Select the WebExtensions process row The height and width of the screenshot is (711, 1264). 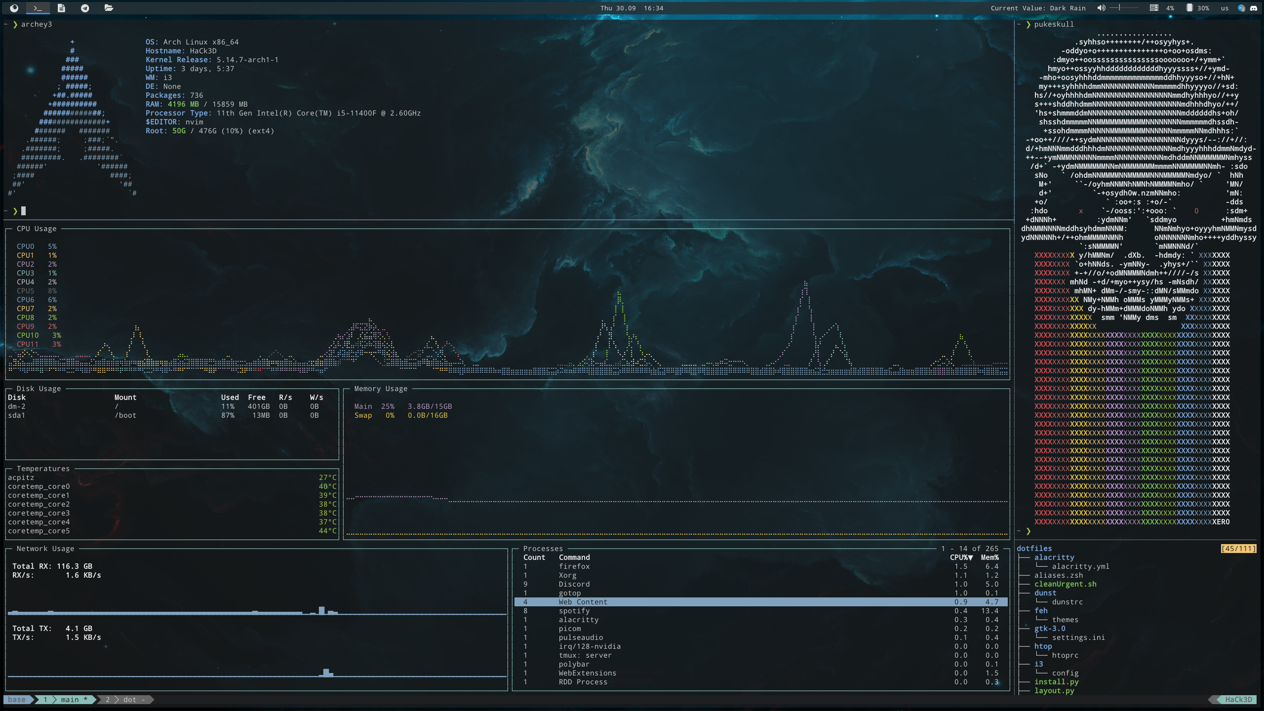[x=761, y=673]
